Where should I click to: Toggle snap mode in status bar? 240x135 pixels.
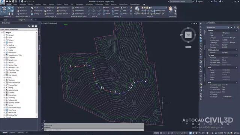164,133
